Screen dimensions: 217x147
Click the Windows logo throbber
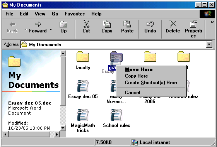(207, 14)
